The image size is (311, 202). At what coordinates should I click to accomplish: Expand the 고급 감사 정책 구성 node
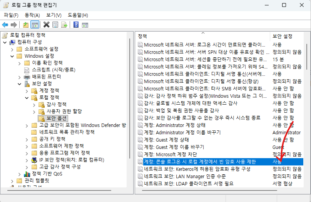(x=27, y=167)
